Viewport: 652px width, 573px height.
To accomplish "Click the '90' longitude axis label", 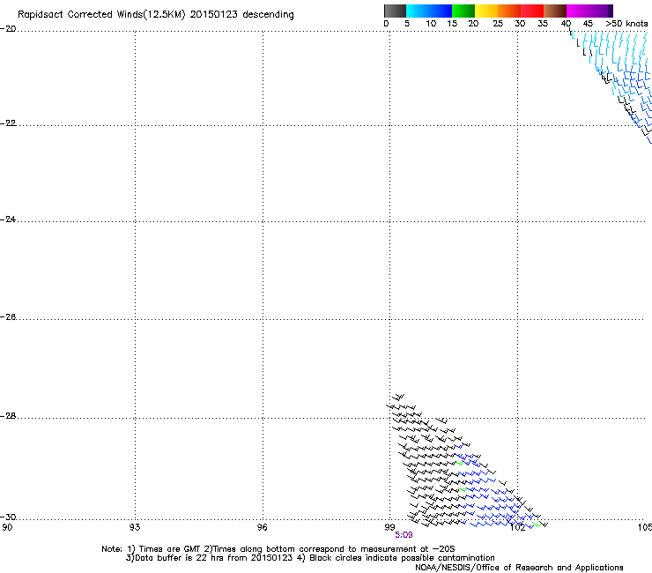I will (x=7, y=527).
